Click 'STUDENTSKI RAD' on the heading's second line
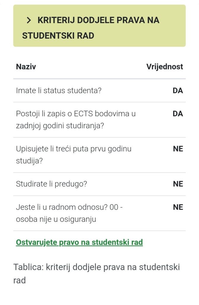The image size is (199, 305). pos(58,36)
